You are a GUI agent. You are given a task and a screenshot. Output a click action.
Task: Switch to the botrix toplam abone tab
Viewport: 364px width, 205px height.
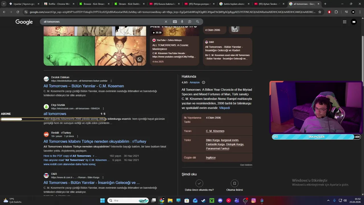[234, 4]
